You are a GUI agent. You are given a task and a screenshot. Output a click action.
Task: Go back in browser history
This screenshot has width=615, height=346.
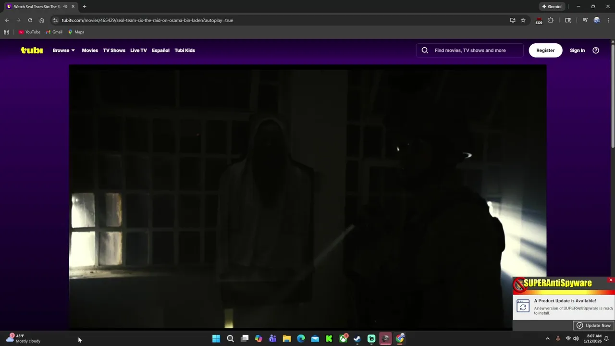point(7,20)
